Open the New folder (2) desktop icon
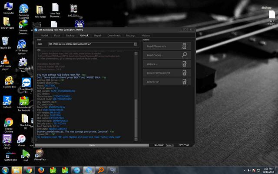This screenshot has width=278, height=174. tap(25, 122)
